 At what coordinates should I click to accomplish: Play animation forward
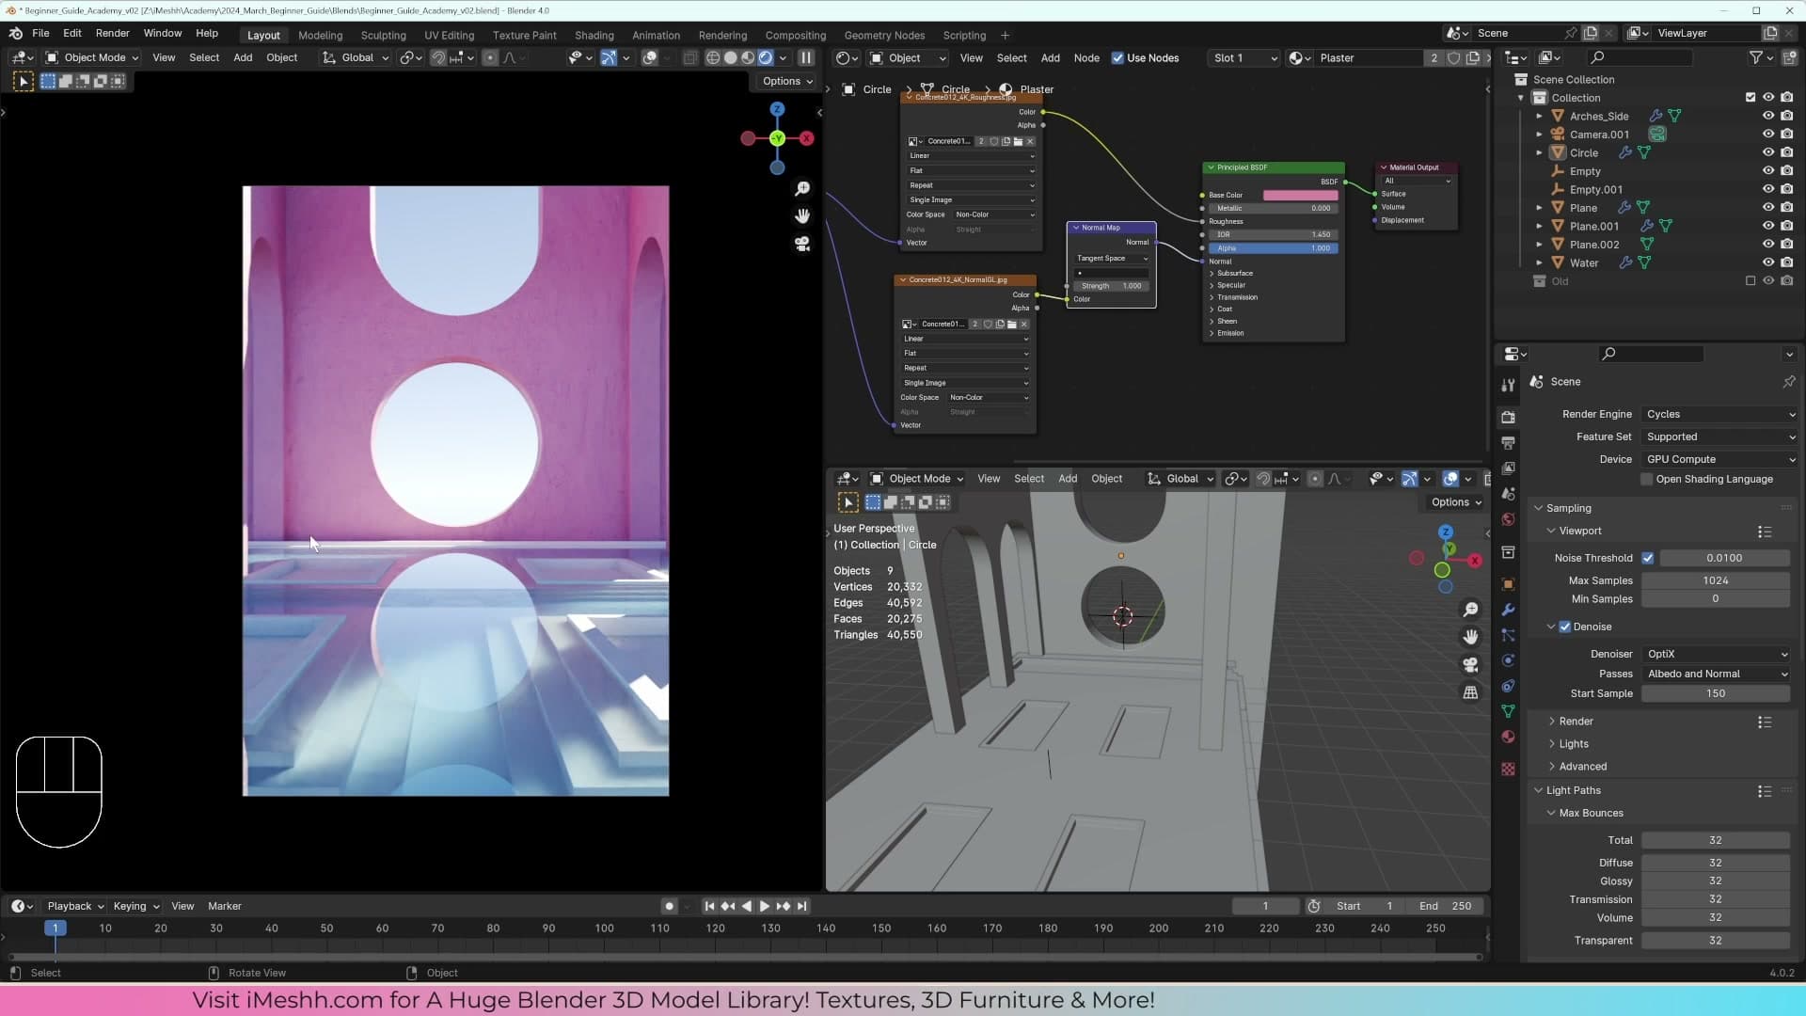(764, 906)
